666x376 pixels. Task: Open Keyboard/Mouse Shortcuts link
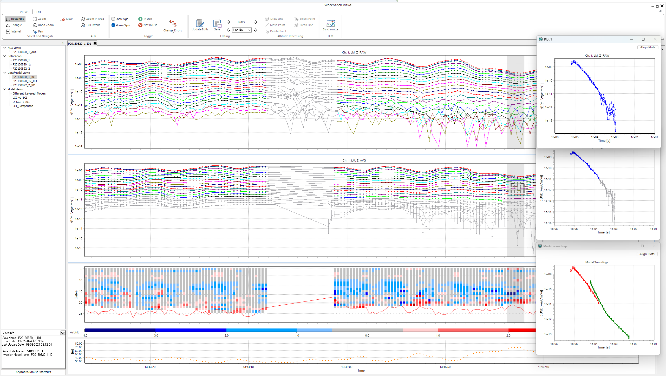coord(33,372)
